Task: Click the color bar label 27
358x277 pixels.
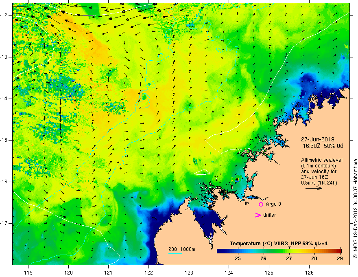Action: coord(289,259)
